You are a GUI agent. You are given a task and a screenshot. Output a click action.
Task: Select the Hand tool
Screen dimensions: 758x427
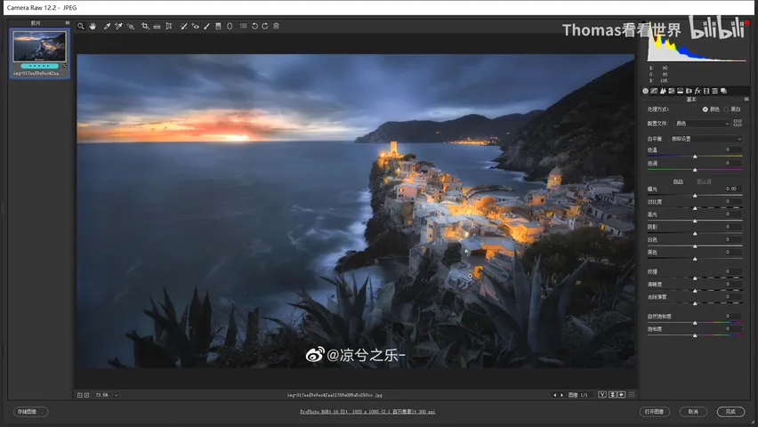(93, 26)
